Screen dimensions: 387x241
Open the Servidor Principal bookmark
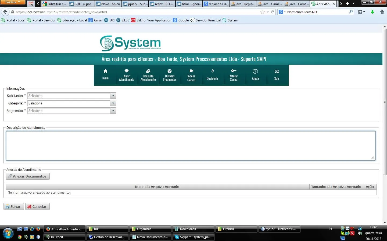206,20
